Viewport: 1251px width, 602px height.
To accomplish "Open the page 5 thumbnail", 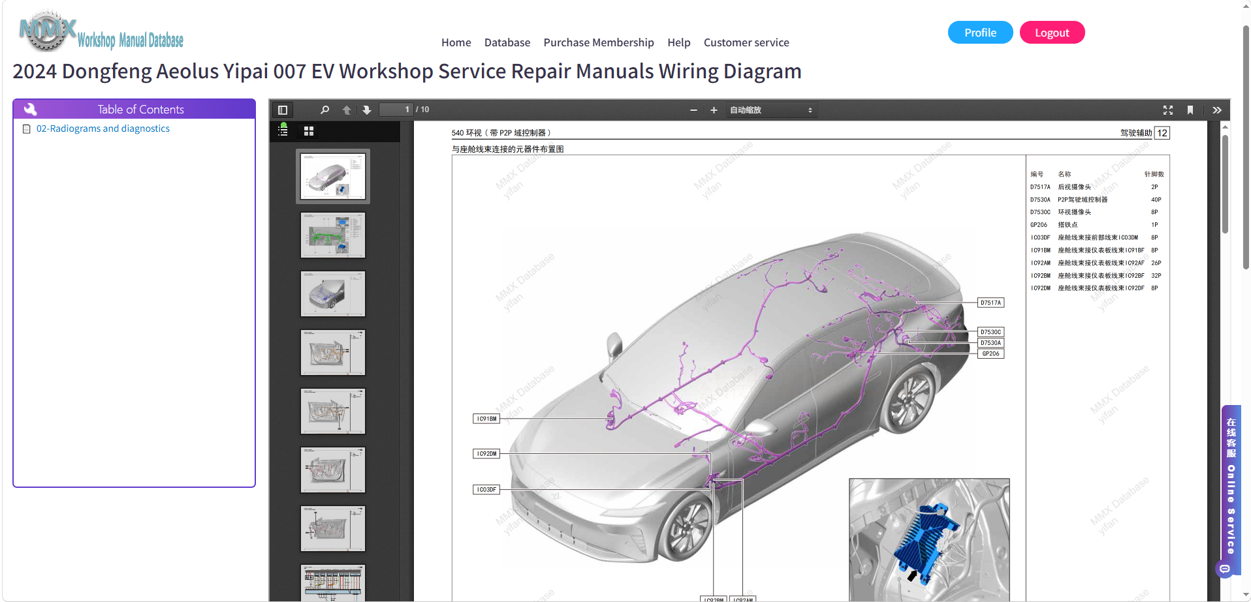I will [x=333, y=411].
